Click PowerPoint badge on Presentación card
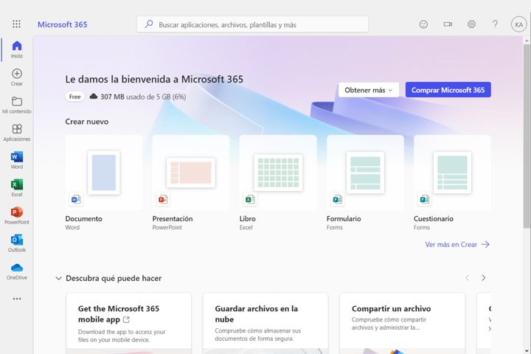Viewport: 531px width, 354px height. tap(163, 200)
